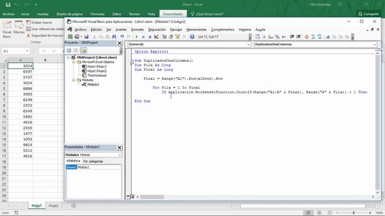The width and height of the screenshot is (385, 216).
Task: Switch to Fórmulas tab in Excel ribbon
Action: tap(97, 14)
